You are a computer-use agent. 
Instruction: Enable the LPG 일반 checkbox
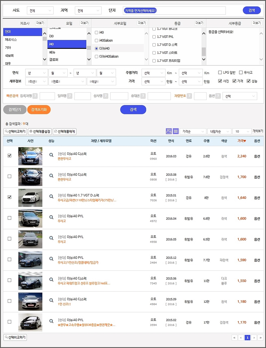[220, 72]
